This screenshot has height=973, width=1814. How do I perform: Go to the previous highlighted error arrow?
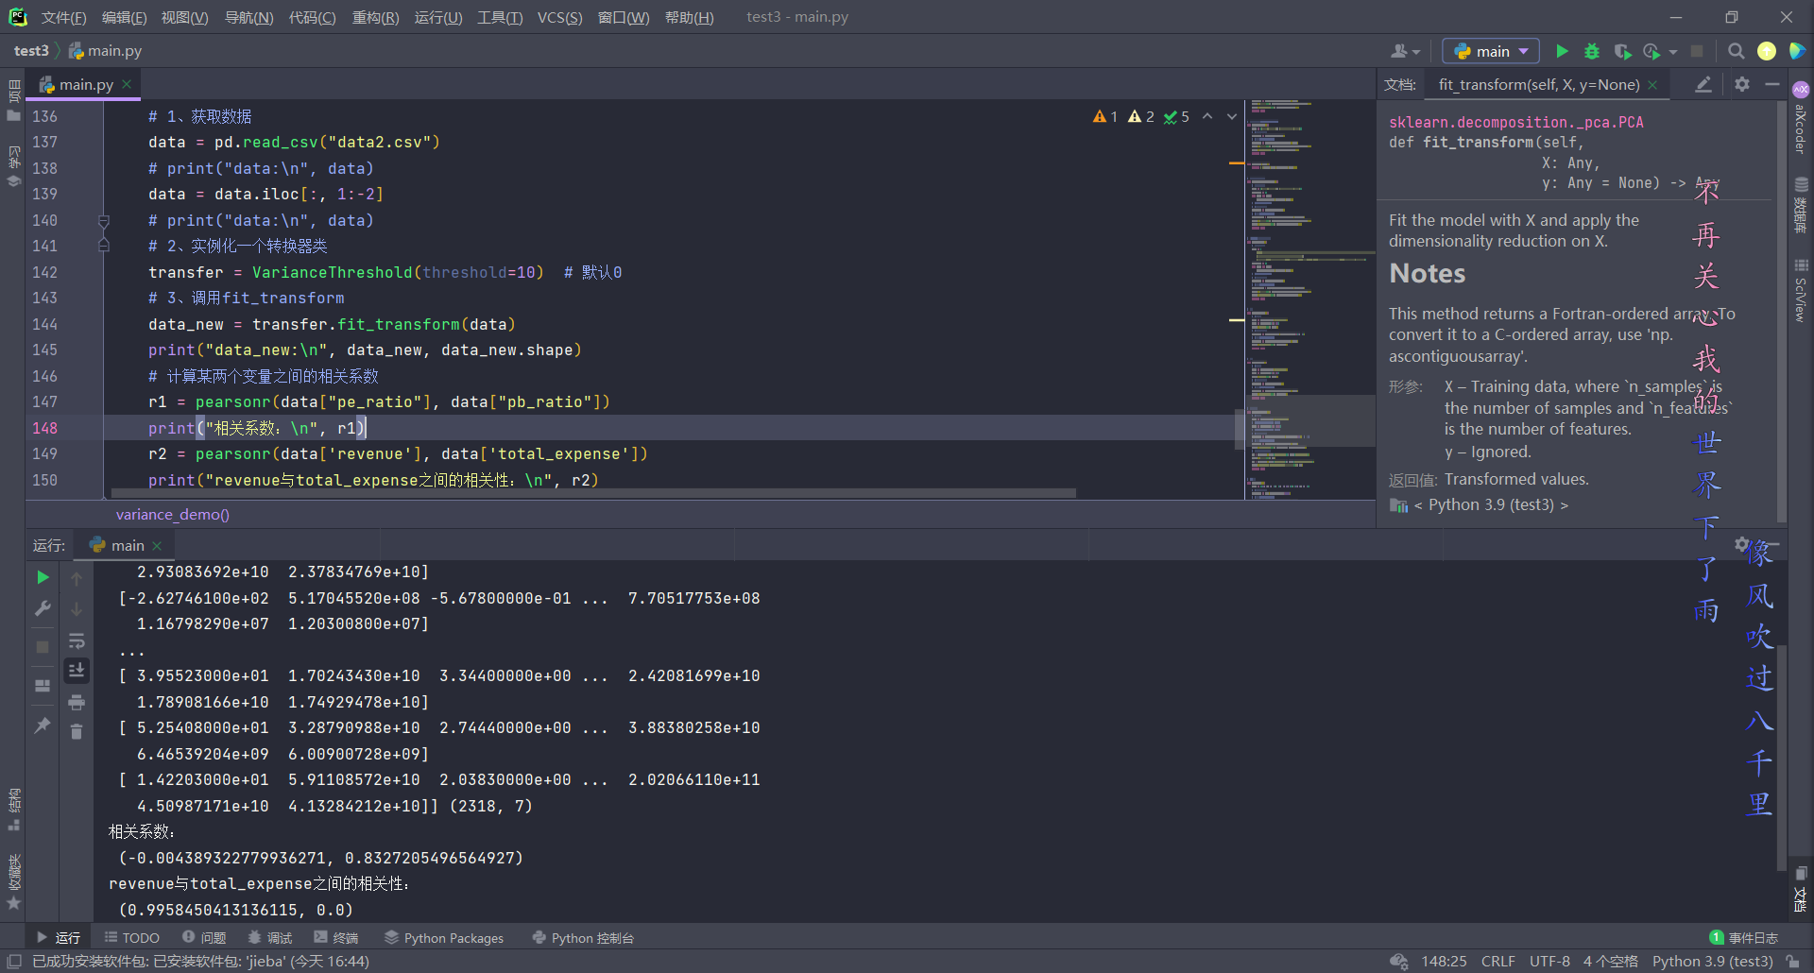point(1207,116)
